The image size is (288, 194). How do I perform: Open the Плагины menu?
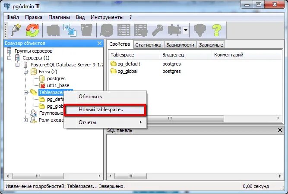pyautogui.click(x=59, y=17)
